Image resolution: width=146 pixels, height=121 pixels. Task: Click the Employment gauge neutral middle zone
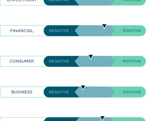pyautogui.click(x=95, y=2)
